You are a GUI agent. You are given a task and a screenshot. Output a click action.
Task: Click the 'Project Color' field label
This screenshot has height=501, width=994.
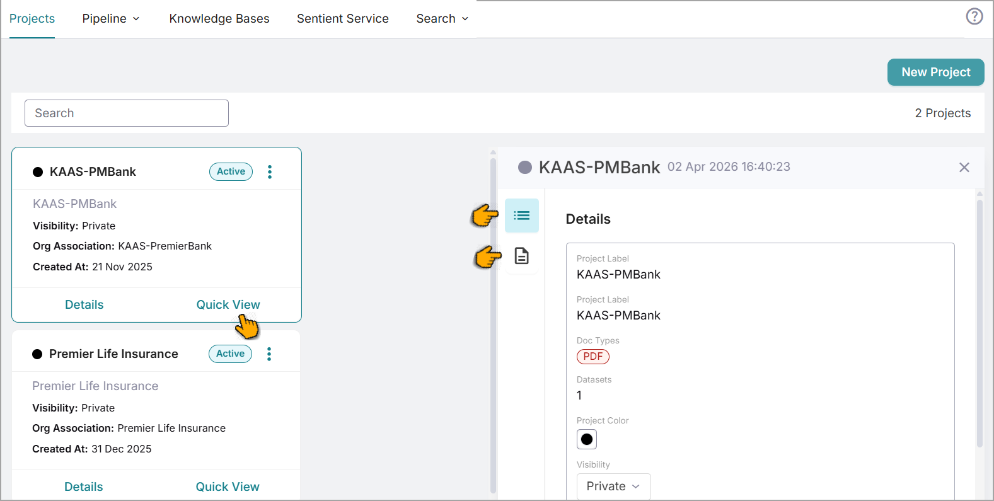point(603,421)
